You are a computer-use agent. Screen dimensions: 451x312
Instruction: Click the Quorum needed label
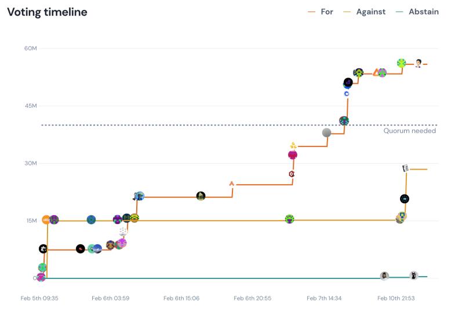409,131
